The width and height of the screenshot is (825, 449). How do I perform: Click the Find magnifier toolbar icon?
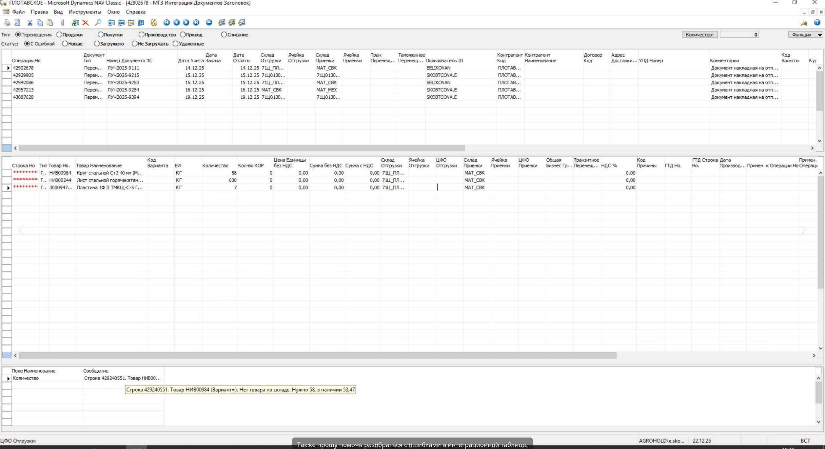tap(98, 23)
